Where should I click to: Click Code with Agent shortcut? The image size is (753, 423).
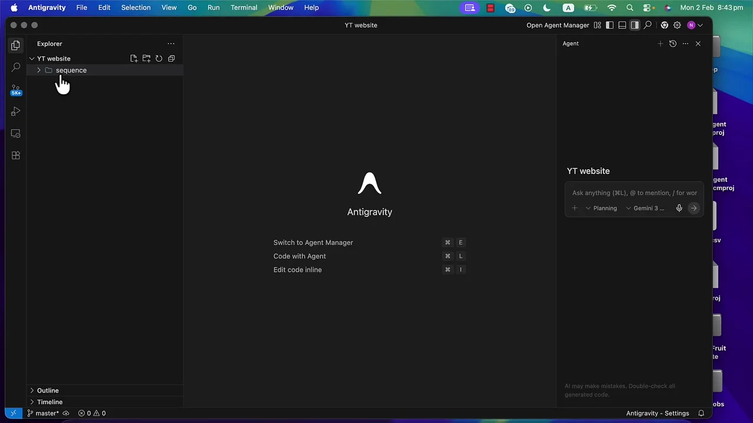tap(299, 256)
